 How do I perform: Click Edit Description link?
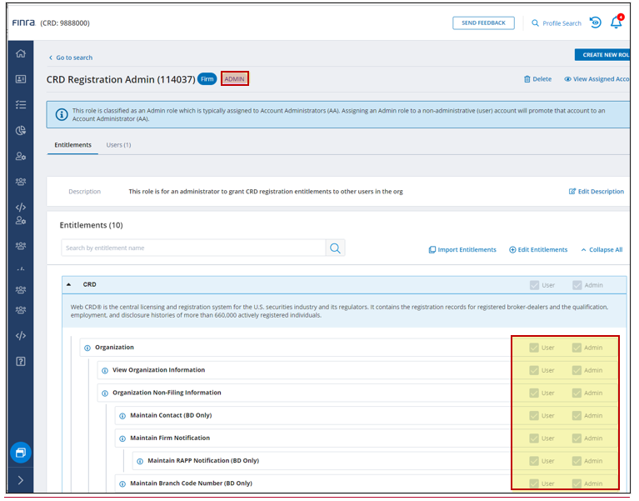pos(597,192)
